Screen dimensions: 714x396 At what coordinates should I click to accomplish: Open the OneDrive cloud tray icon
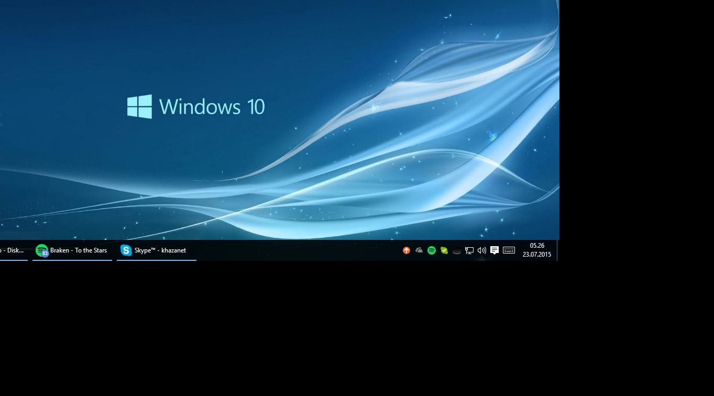[419, 250]
